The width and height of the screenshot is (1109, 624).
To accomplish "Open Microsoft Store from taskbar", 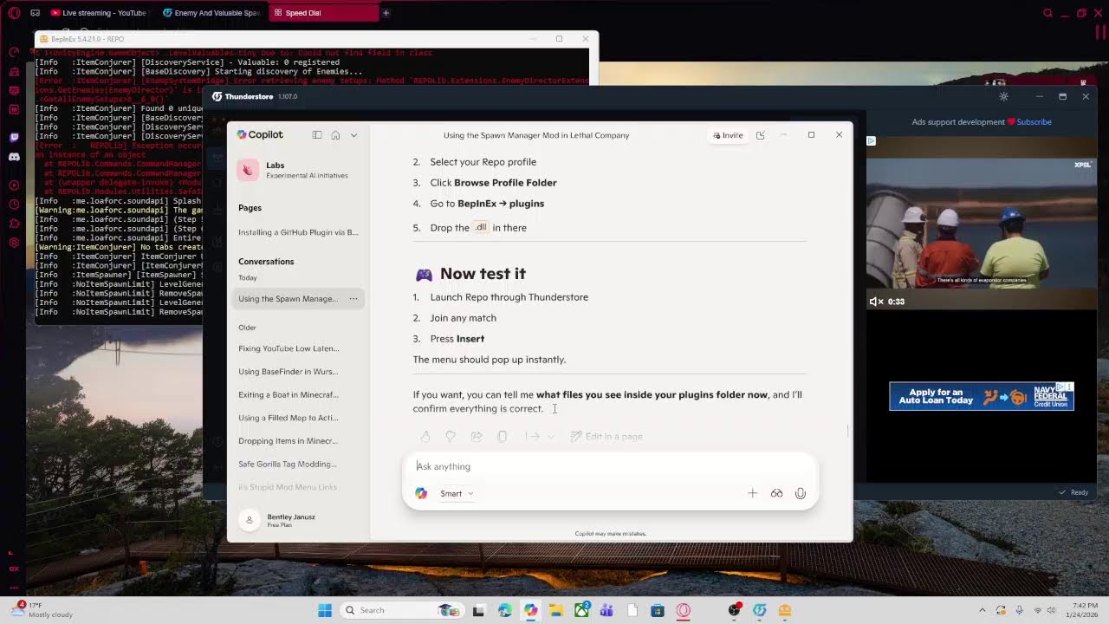I will coord(658,610).
